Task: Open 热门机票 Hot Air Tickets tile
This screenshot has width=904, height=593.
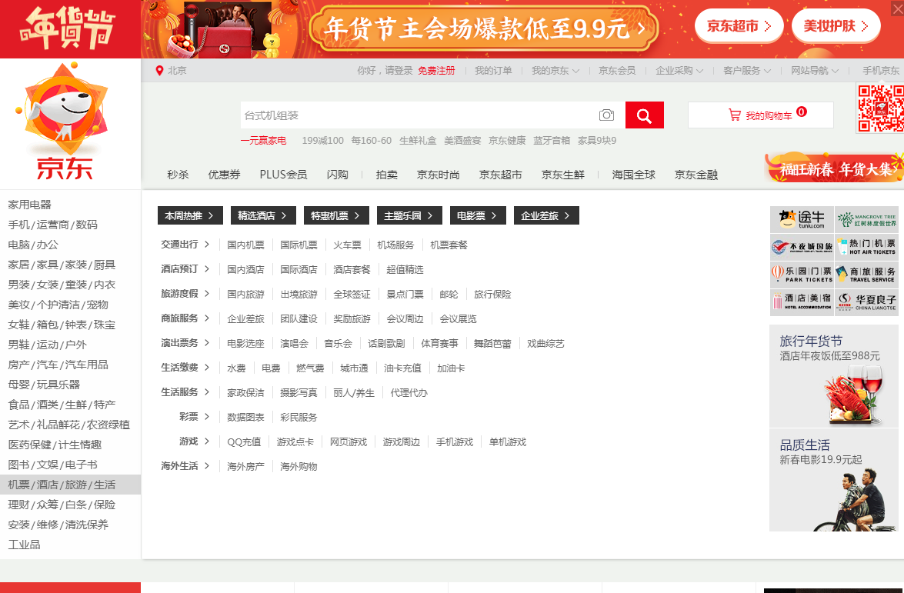Action: click(x=866, y=247)
